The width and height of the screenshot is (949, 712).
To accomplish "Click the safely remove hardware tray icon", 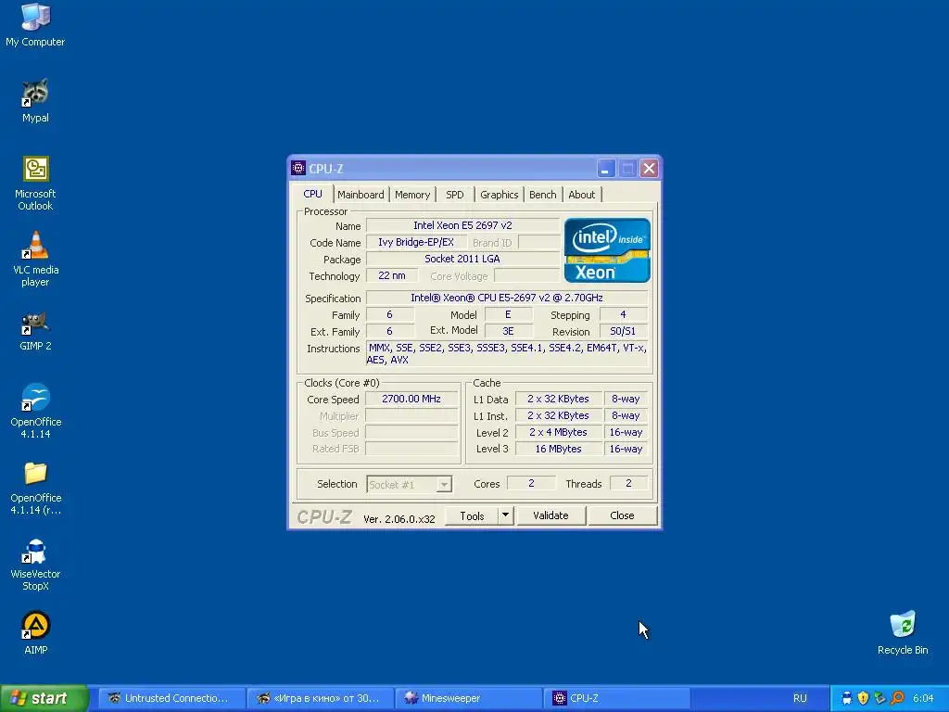I will point(880,698).
